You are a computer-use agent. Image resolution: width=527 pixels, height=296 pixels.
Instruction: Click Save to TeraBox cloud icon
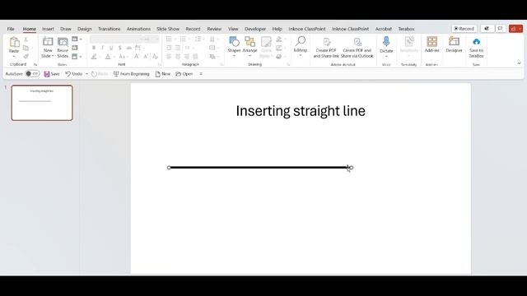click(x=476, y=42)
